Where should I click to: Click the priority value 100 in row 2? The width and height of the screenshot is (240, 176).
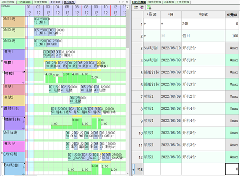[x=232, y=36]
